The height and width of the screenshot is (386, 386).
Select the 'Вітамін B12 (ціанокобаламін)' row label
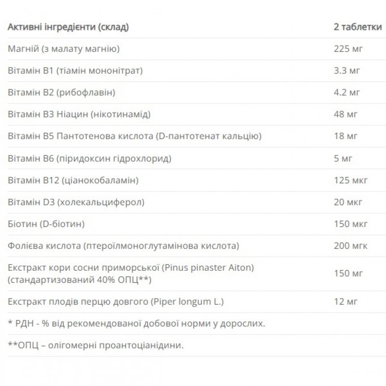(x=73, y=180)
